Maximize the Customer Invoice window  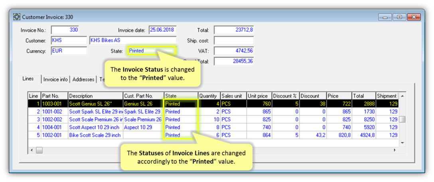tap(399, 17)
